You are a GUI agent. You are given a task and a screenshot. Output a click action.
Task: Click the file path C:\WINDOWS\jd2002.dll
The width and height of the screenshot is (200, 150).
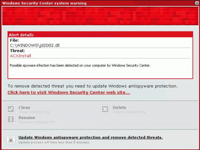click(x=35, y=45)
